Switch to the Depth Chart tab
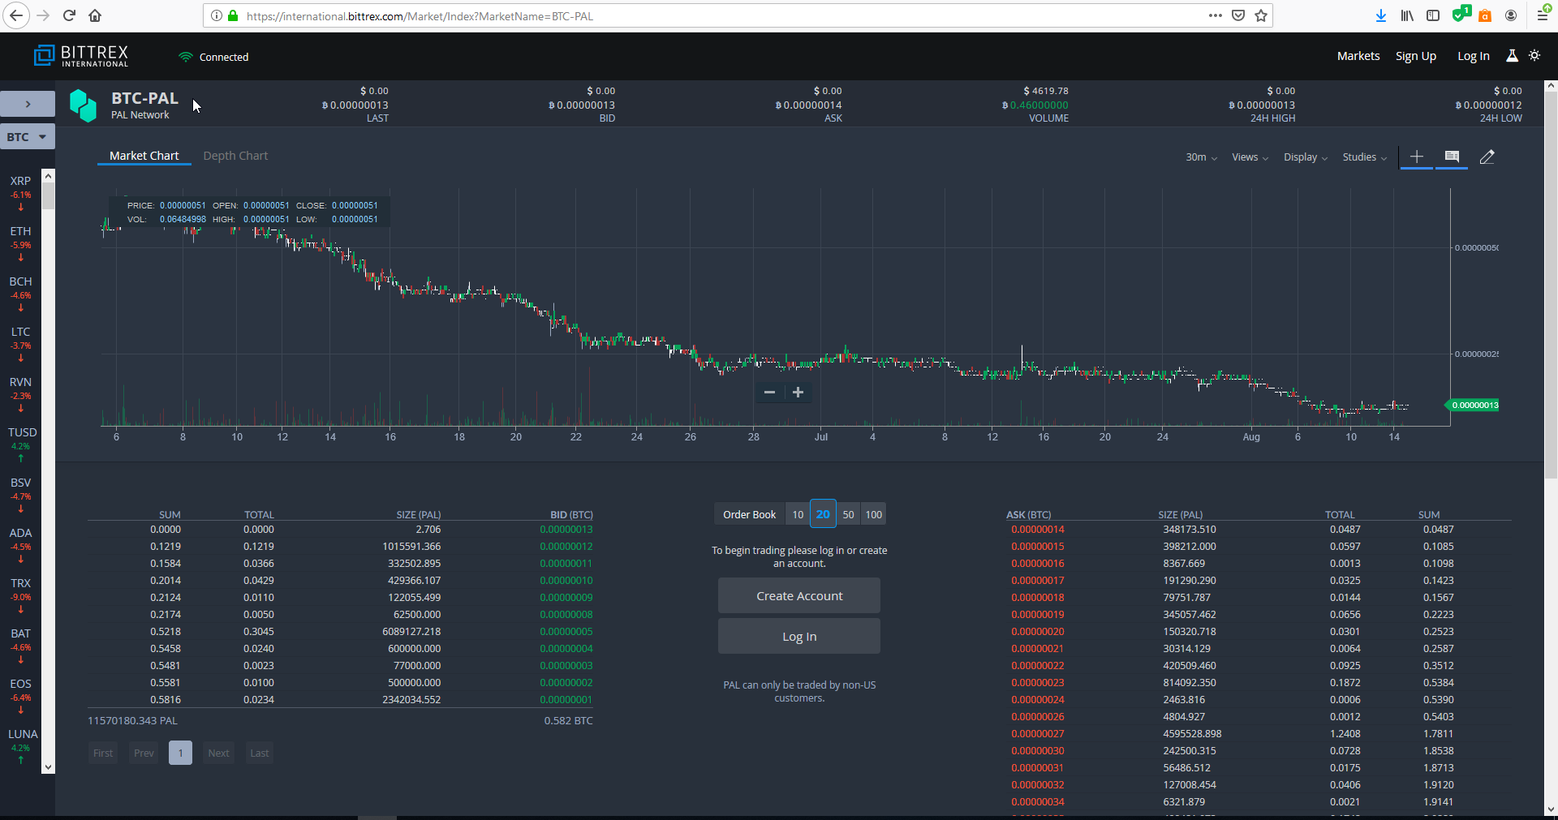 click(235, 156)
